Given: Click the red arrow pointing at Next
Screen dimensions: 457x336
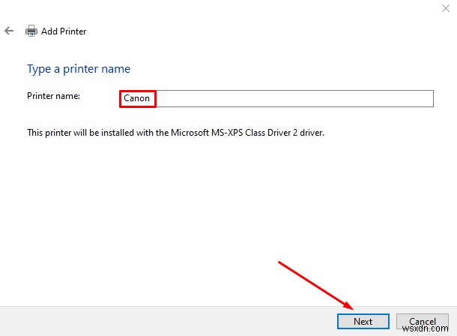Looking at the screenshot, I should [315, 285].
